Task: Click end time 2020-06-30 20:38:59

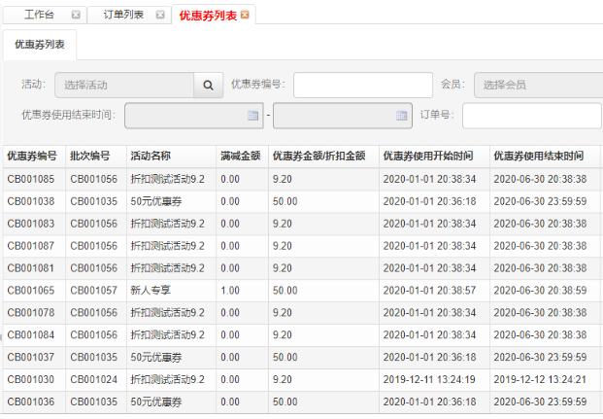Action: point(540,291)
